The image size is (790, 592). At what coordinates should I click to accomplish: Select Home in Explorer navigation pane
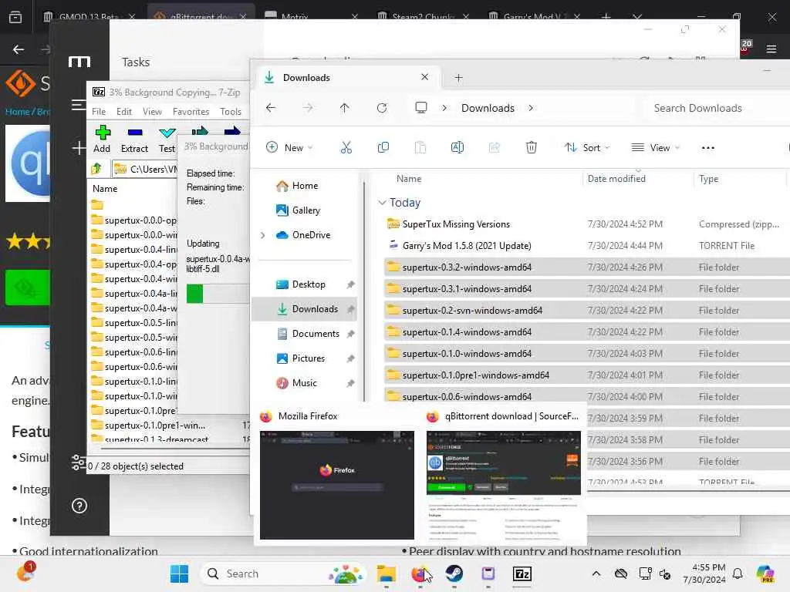coord(304,186)
